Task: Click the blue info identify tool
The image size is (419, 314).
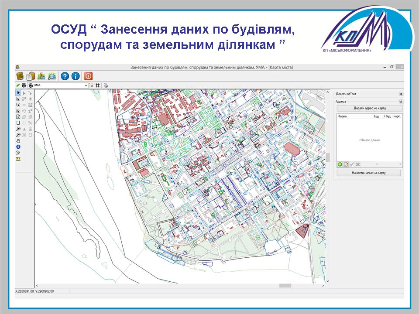Action: 18,147
